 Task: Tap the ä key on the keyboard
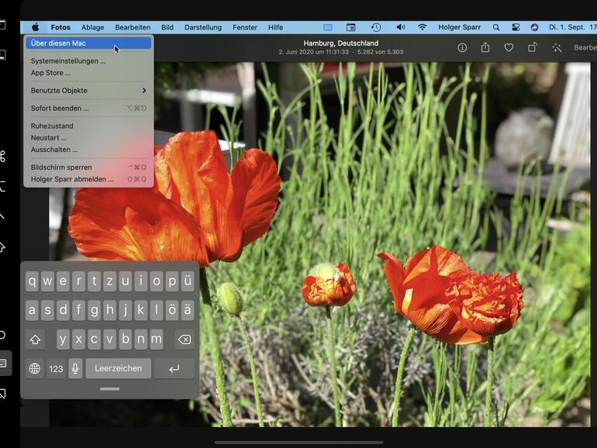[188, 310]
